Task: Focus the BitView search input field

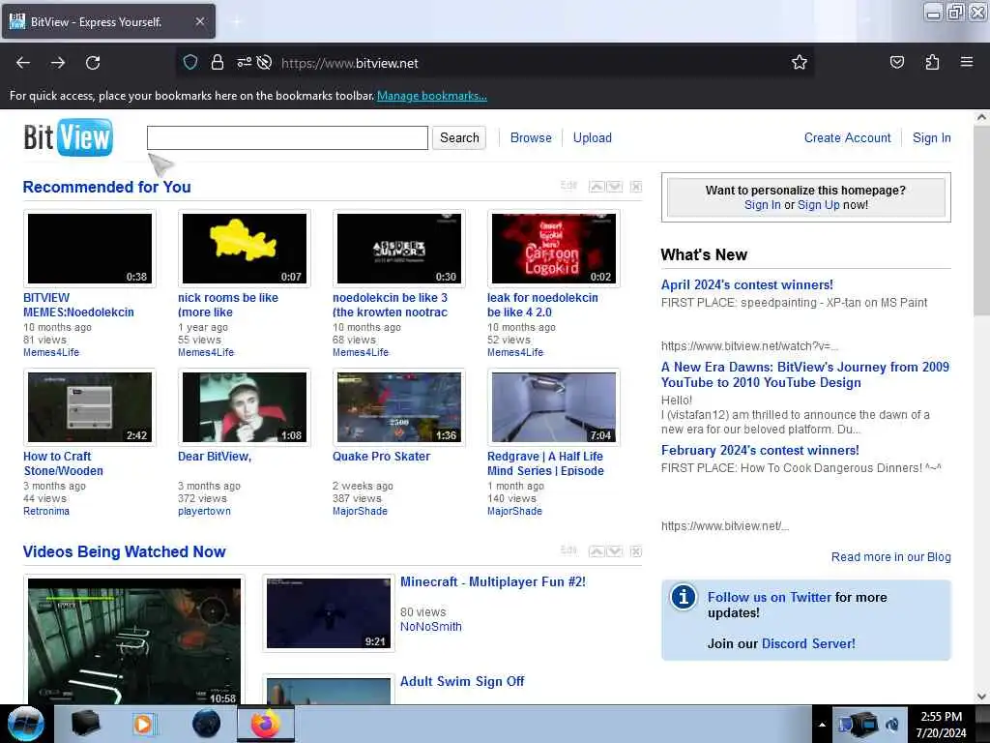Action: click(287, 137)
